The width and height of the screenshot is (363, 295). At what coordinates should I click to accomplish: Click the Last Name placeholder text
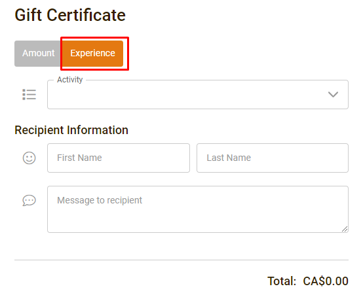point(229,158)
